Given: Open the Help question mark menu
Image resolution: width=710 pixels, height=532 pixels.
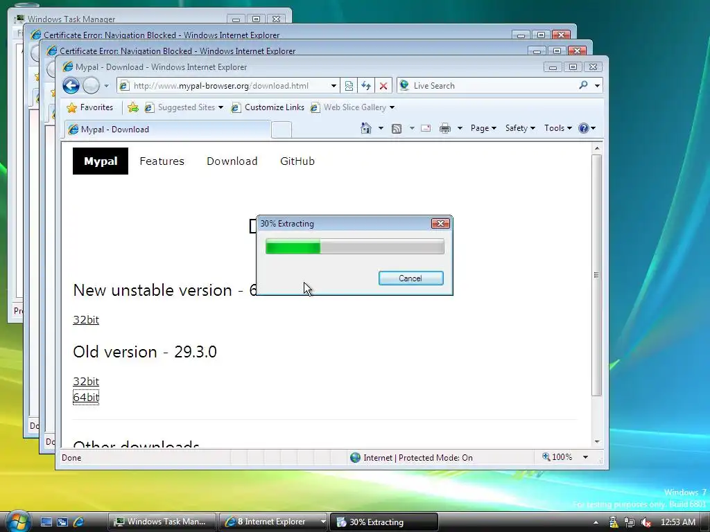Looking at the screenshot, I should (x=587, y=128).
